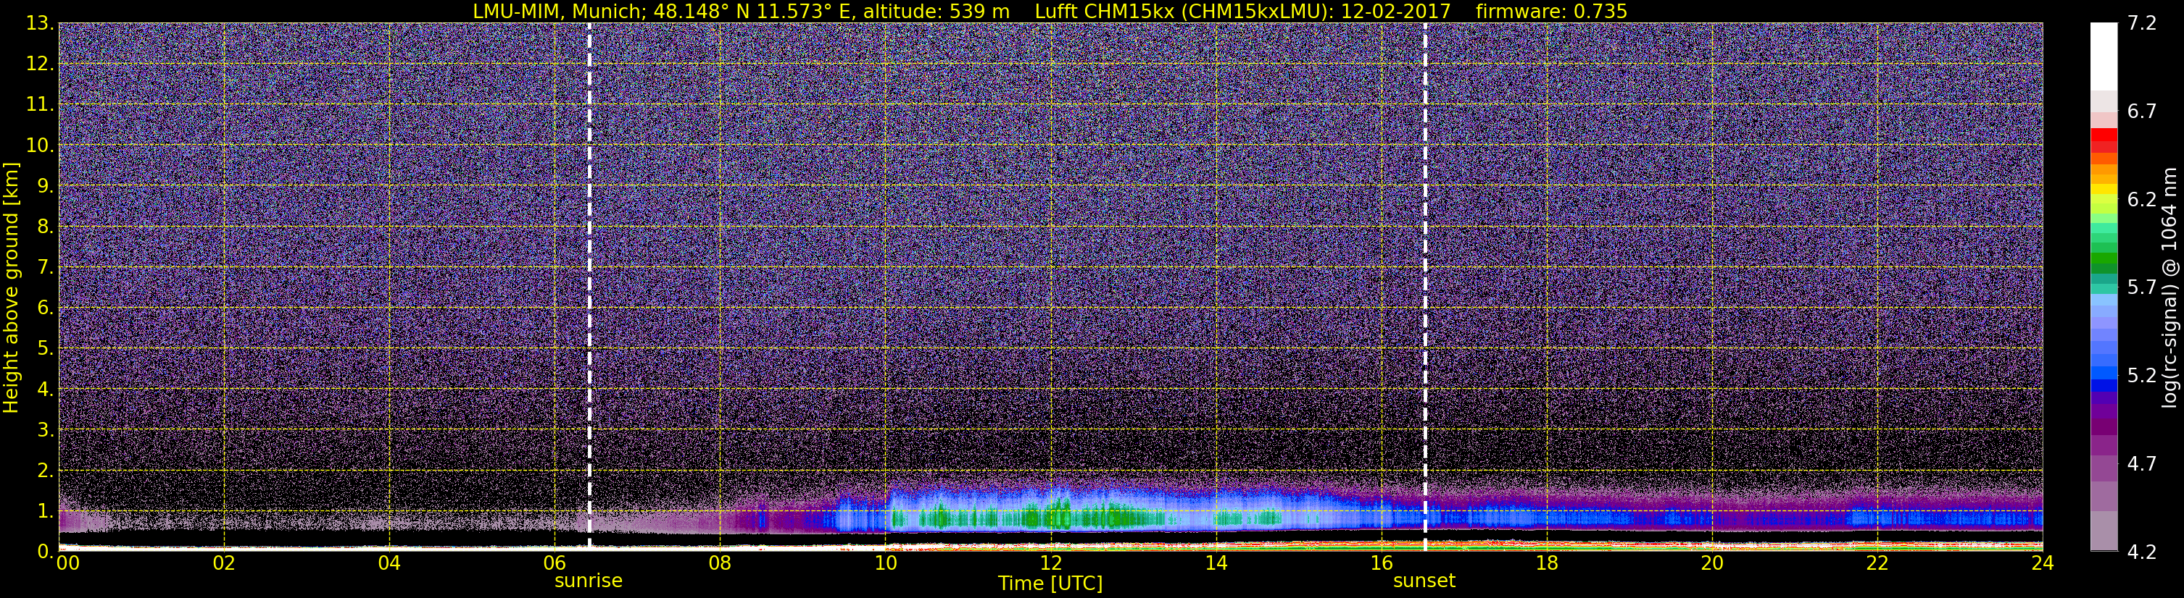Click the sunrise dashed vertical line
2184x598 pixels.
pos(589,286)
